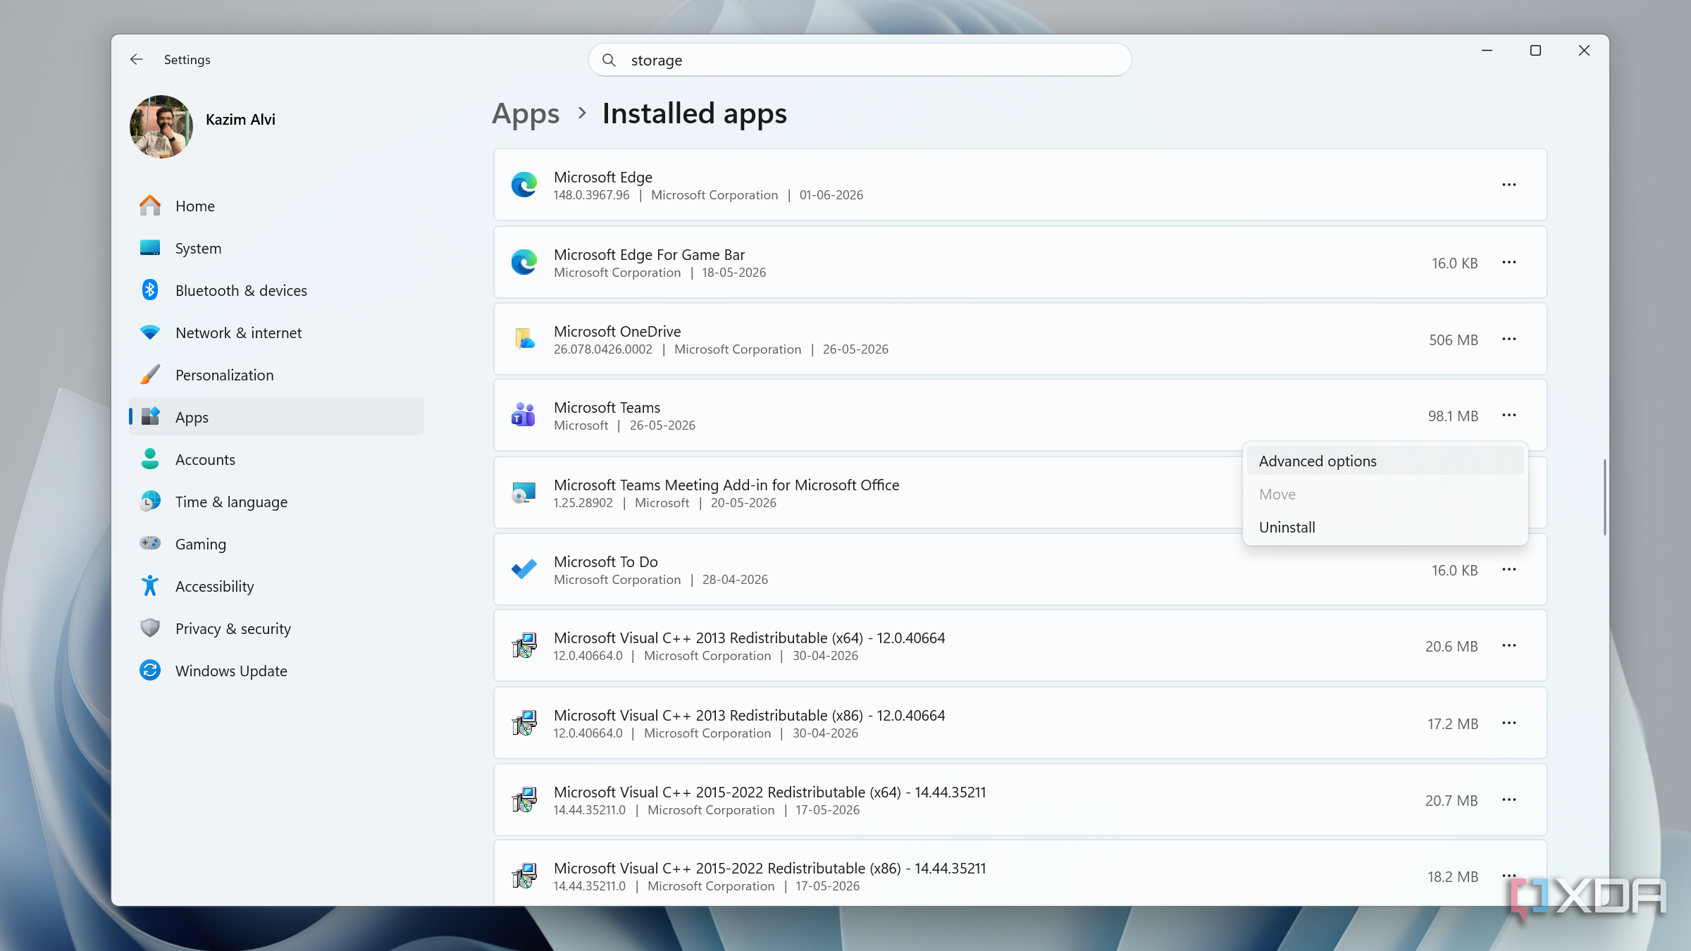Click the Kazim Alvi account name

click(240, 120)
